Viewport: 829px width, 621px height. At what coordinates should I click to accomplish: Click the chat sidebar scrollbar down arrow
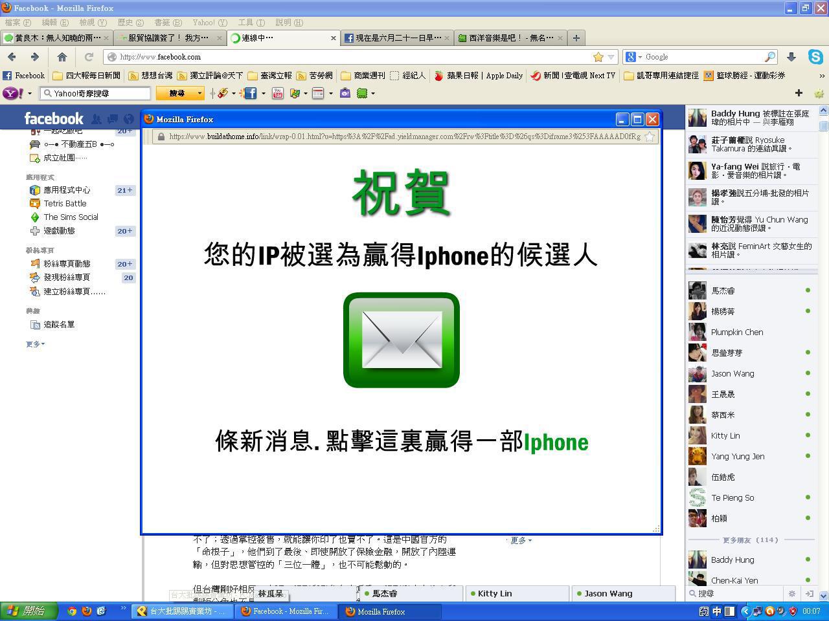click(823, 595)
